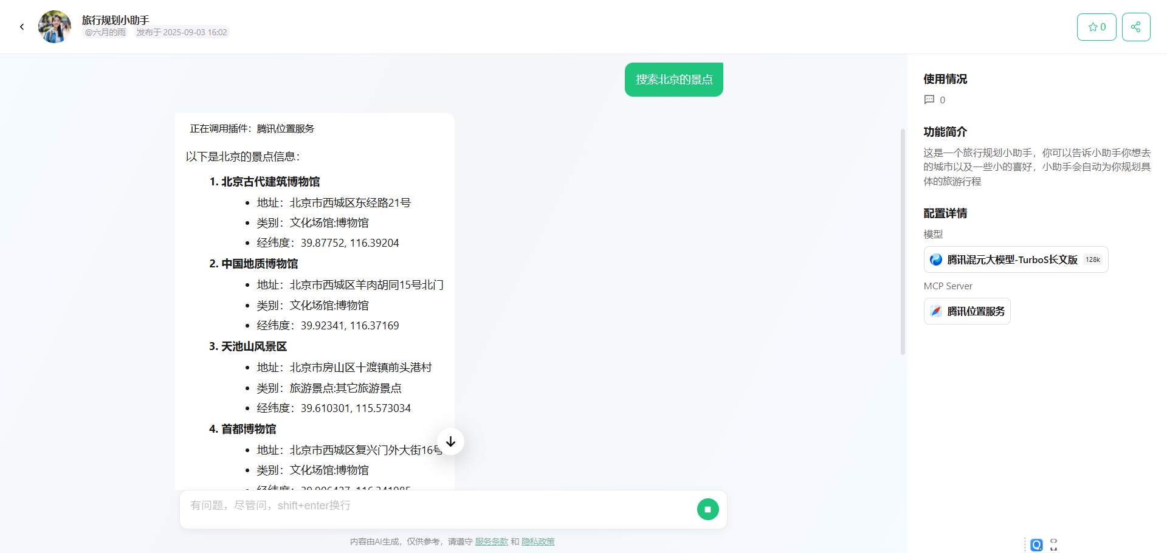Viewport: 1167px width, 553px height.
Task: Open the 旅行规划小助手 avatar picture
Action: pyautogui.click(x=55, y=27)
